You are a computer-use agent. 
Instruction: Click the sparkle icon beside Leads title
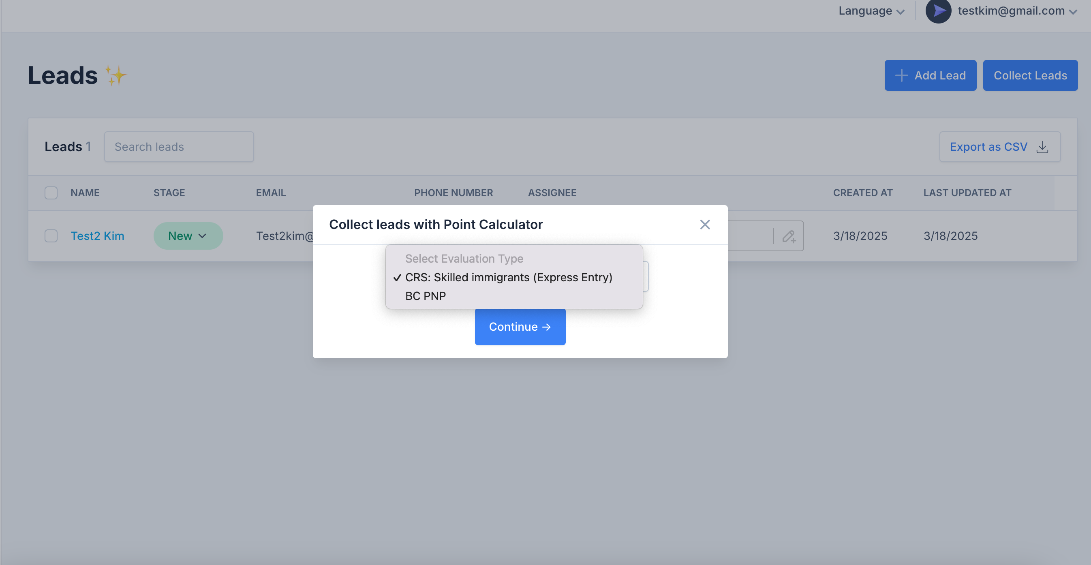[x=116, y=75]
